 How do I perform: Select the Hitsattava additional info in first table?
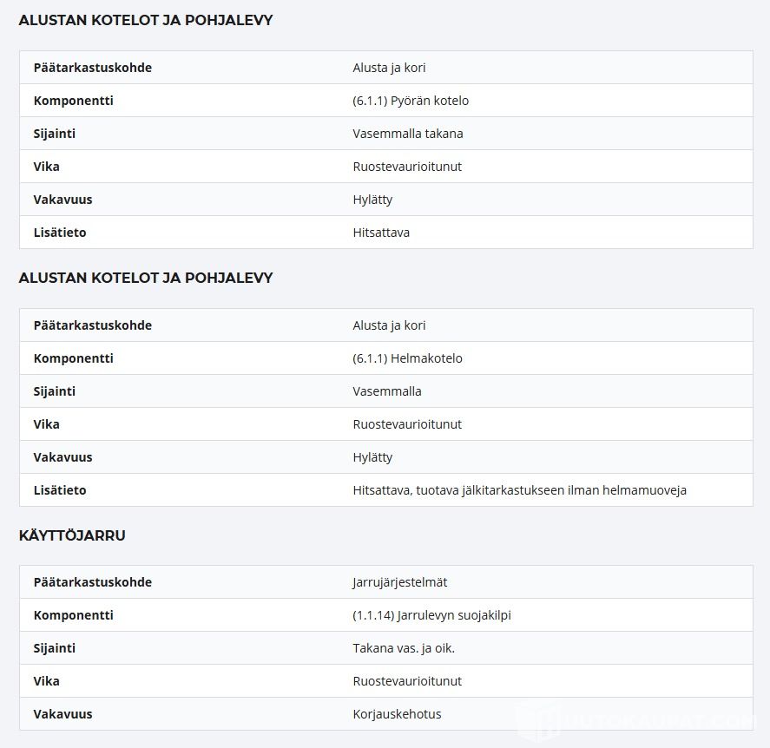tap(381, 233)
